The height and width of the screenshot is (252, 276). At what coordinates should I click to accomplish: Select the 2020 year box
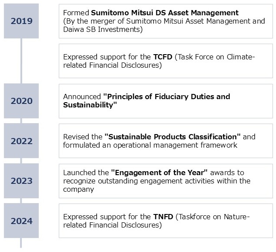tap(21, 101)
